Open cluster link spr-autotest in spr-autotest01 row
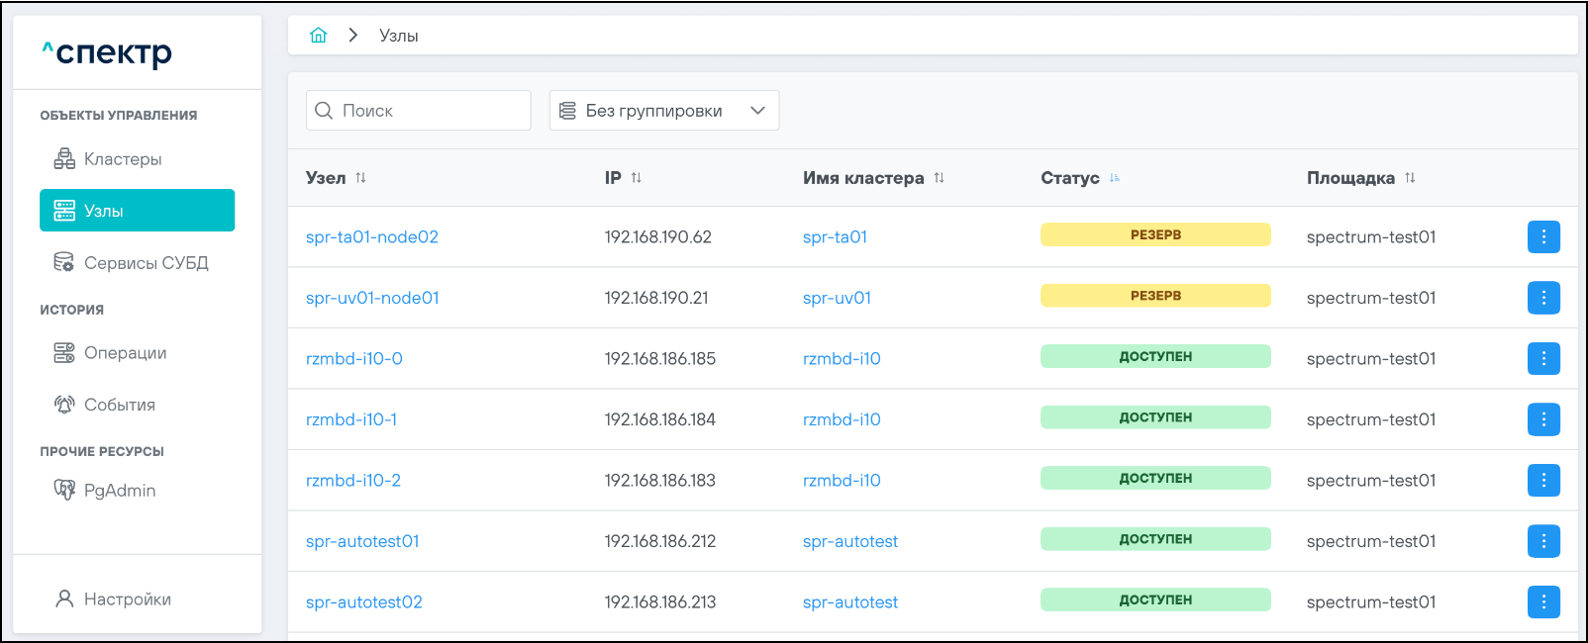This screenshot has height=643, width=1588. 850,541
